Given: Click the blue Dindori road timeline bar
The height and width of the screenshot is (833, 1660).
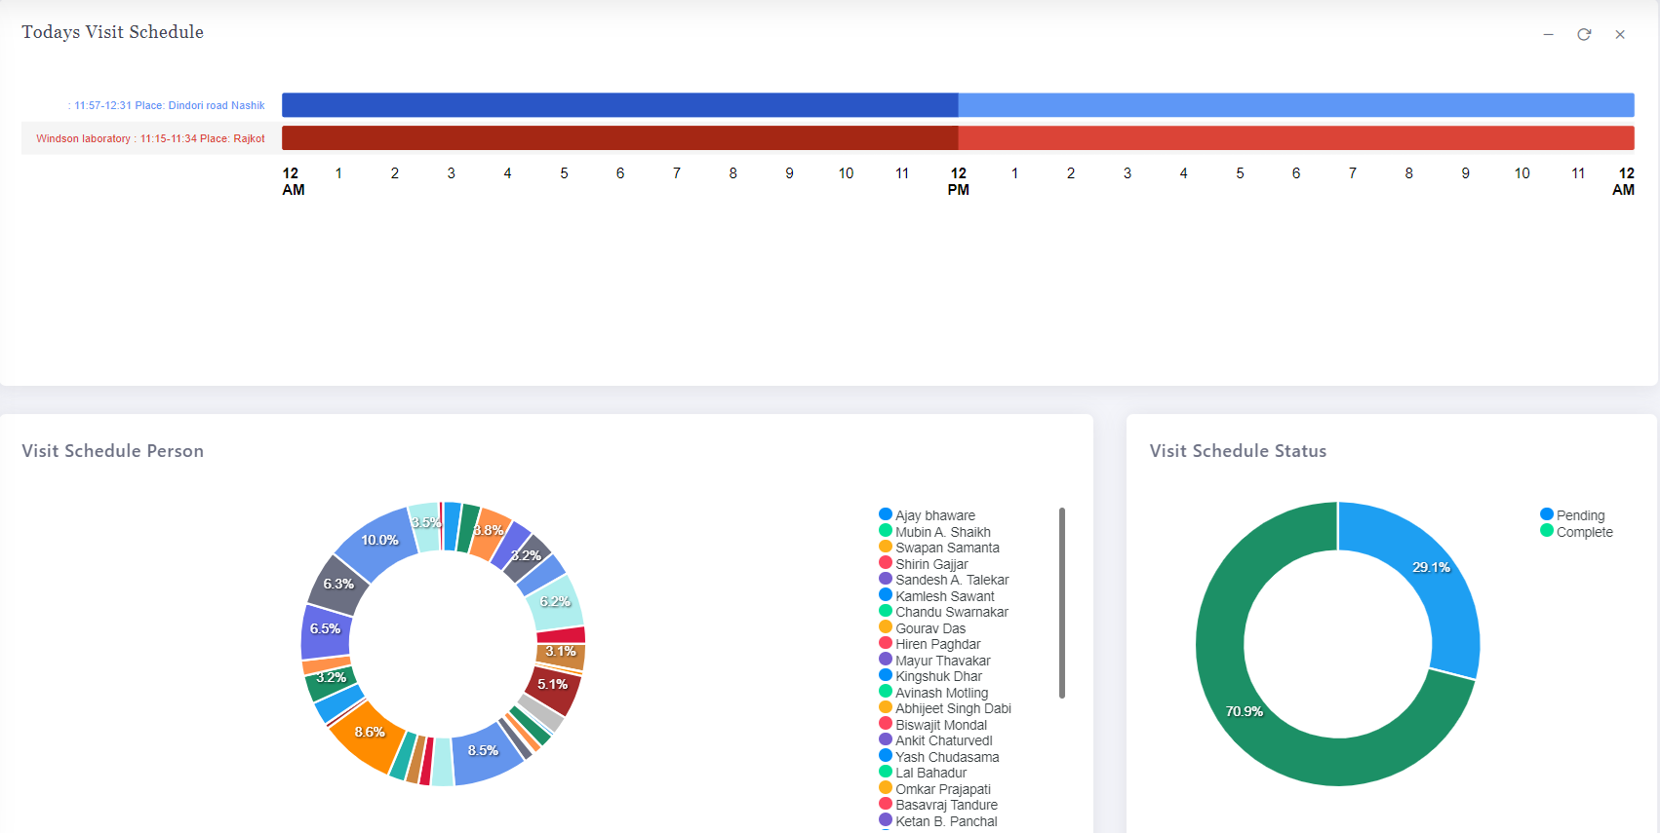Looking at the screenshot, I should [x=958, y=105].
